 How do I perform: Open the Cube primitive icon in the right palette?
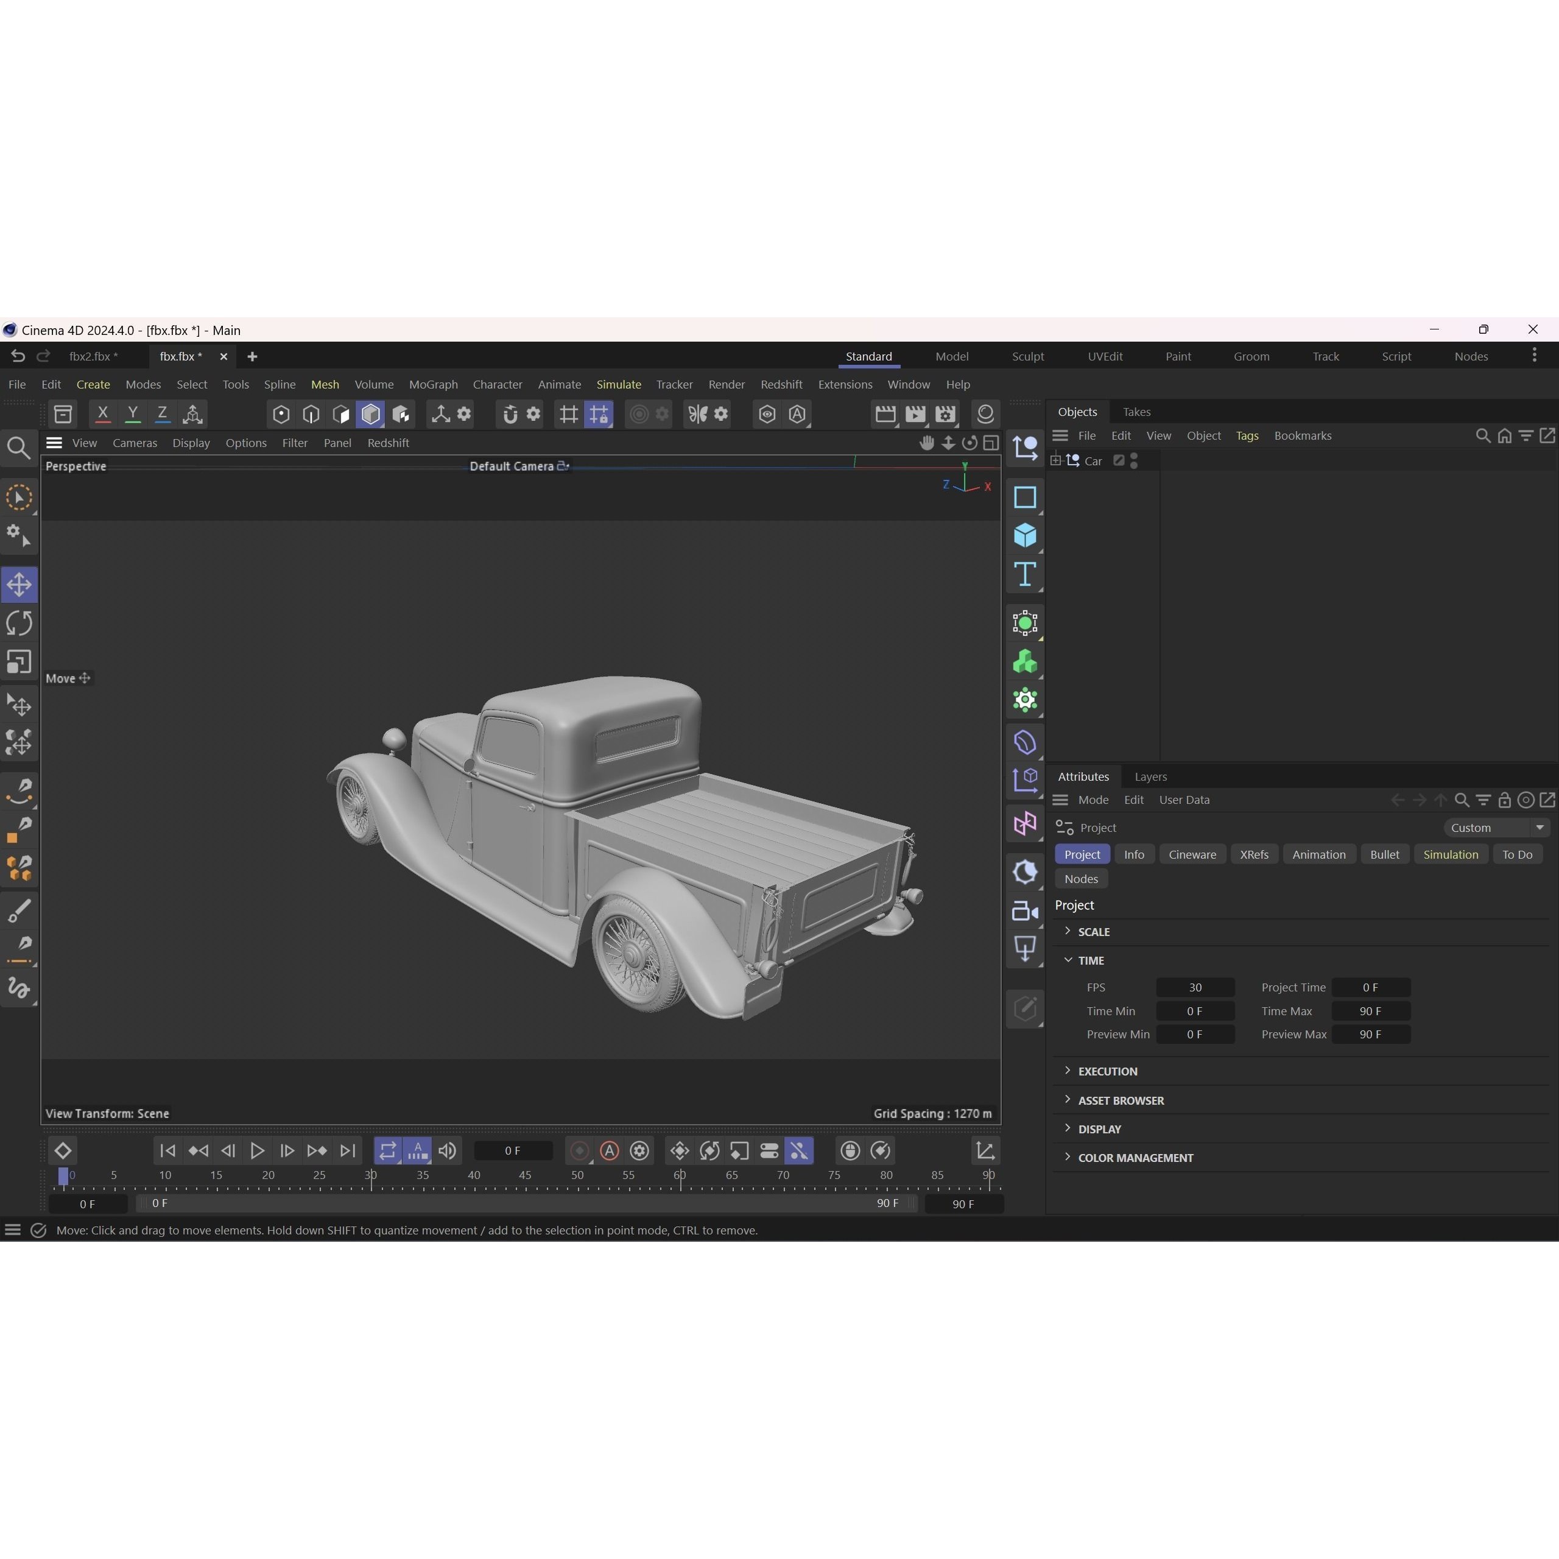point(1024,535)
